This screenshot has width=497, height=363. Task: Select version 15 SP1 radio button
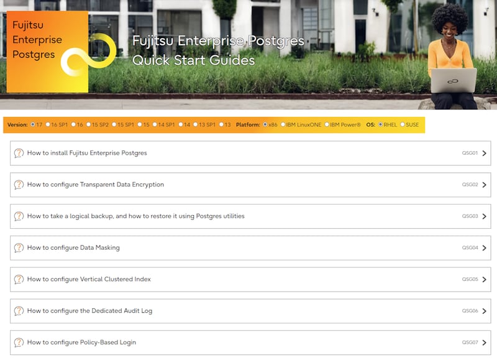(x=114, y=124)
